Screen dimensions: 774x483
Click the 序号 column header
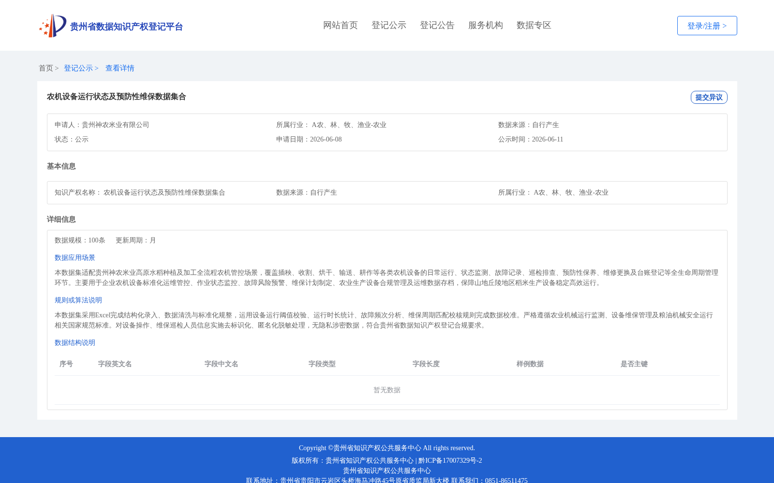[x=66, y=364]
